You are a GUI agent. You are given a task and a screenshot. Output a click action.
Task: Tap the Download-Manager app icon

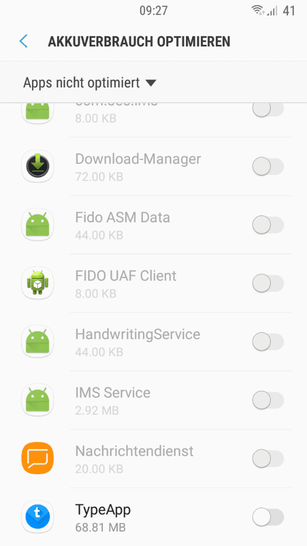[x=38, y=166]
